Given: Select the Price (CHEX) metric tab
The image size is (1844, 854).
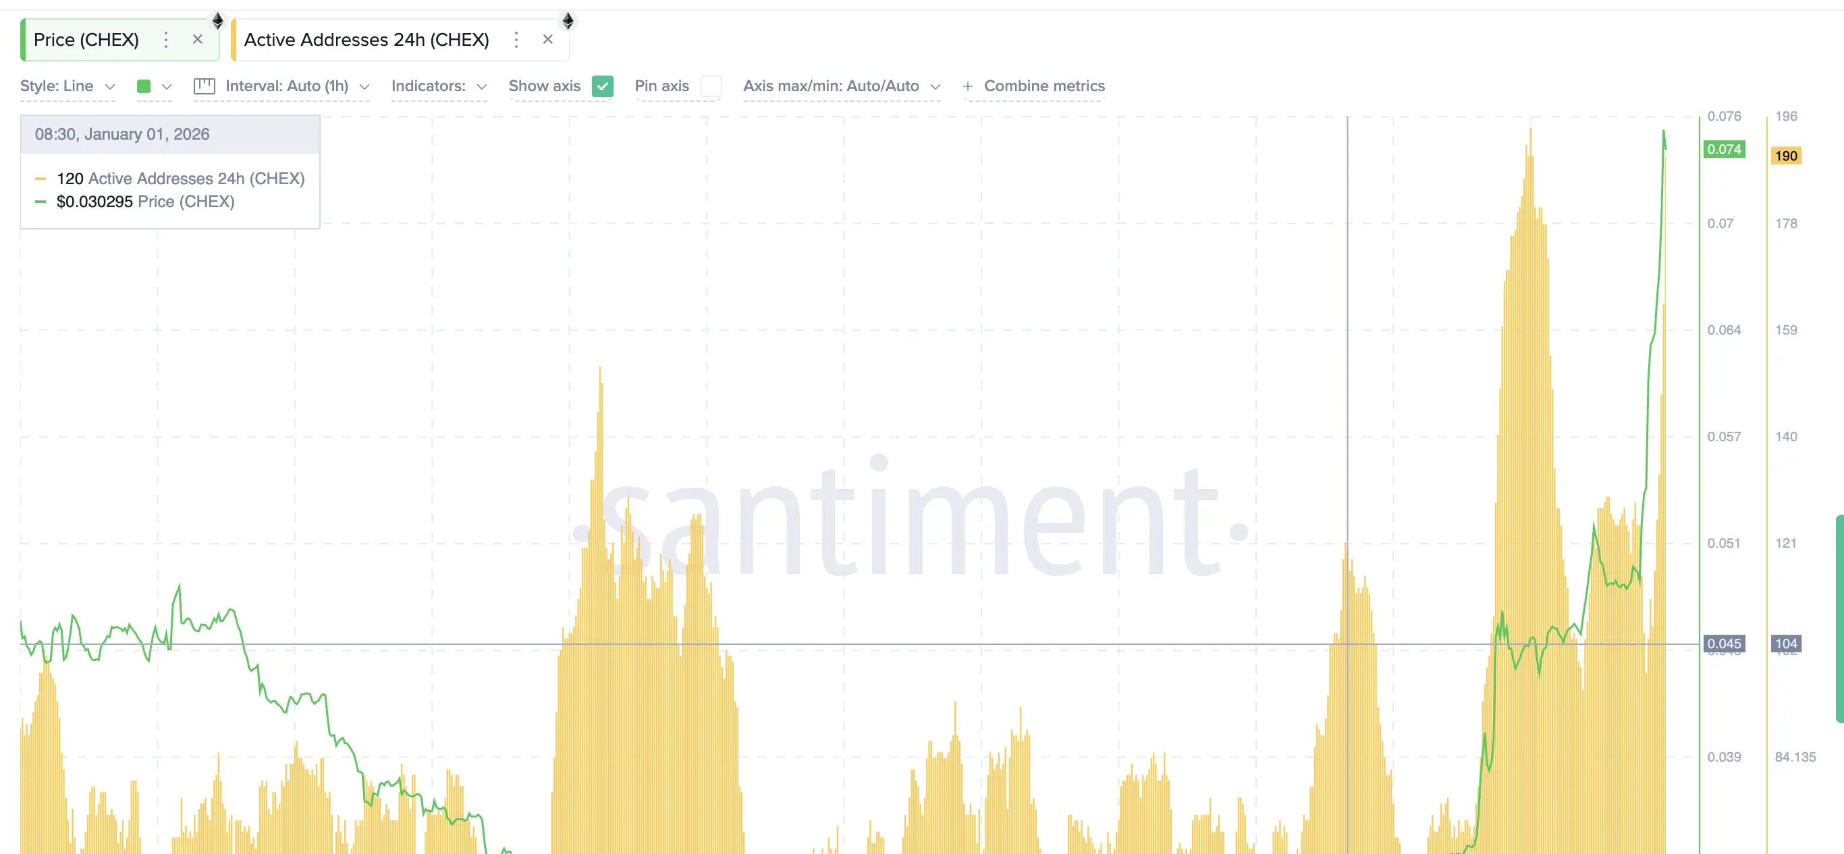Looking at the screenshot, I should pos(86,39).
